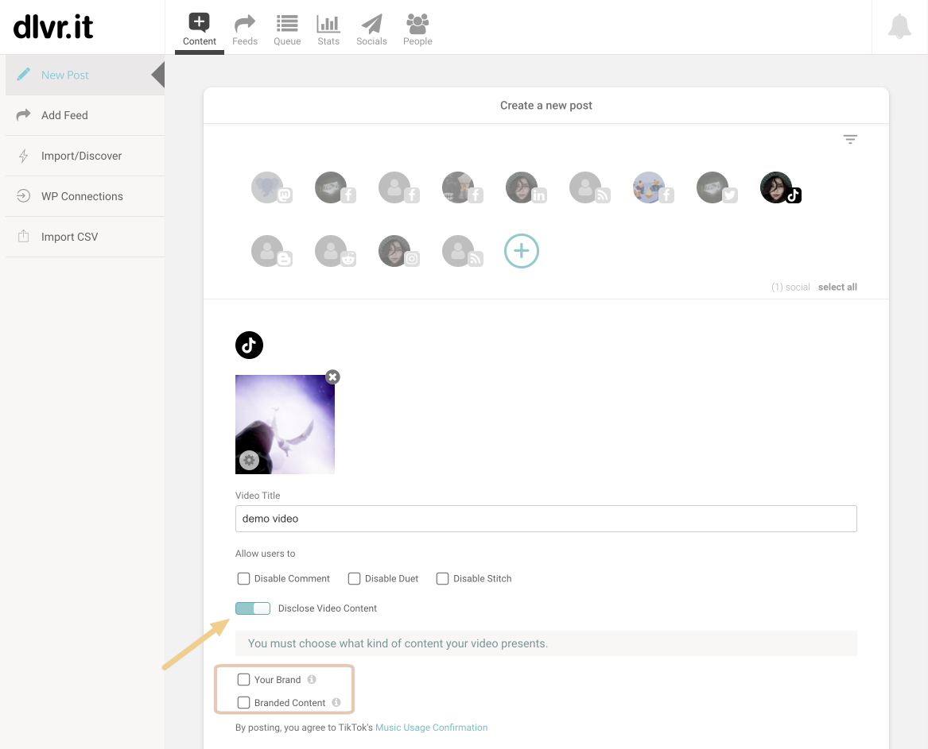Screen dimensions: 928x749
Task: Click the black TikTok post icon
Action: pyautogui.click(x=249, y=345)
